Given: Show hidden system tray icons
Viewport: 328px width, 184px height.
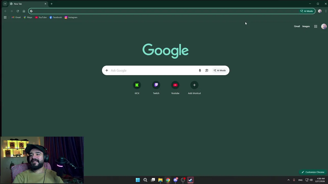Looking at the screenshot, I should tap(288, 180).
